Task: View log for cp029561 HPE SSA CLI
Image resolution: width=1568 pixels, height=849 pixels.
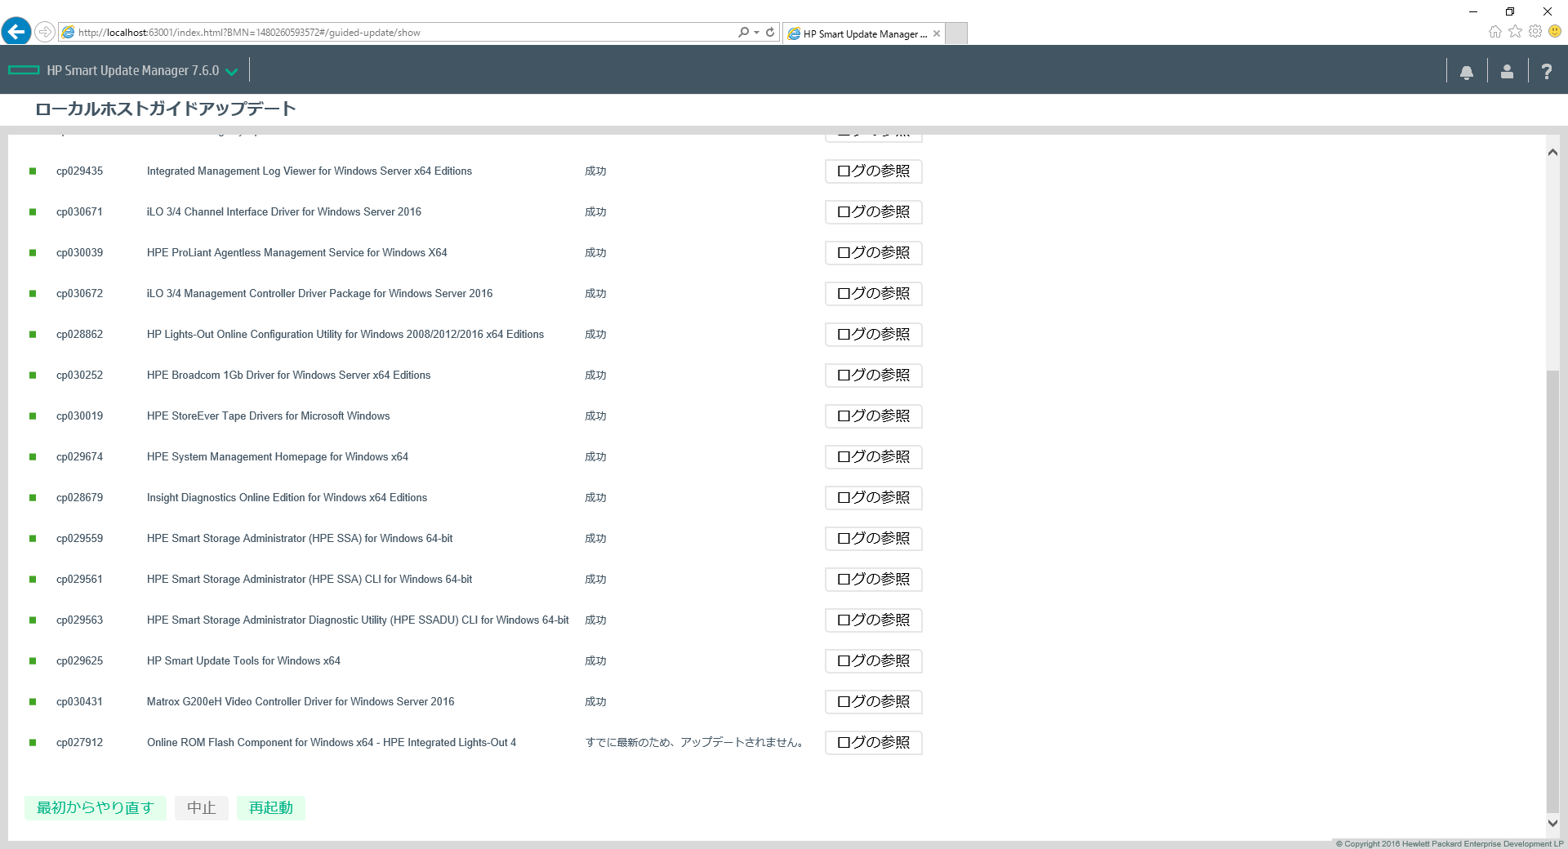Action: point(873,580)
